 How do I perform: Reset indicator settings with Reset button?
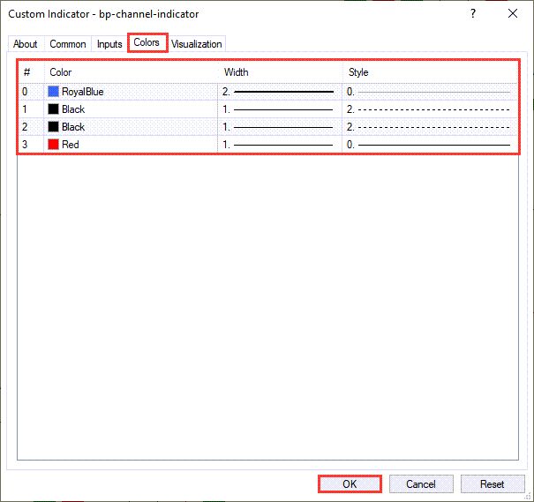pyautogui.click(x=493, y=484)
